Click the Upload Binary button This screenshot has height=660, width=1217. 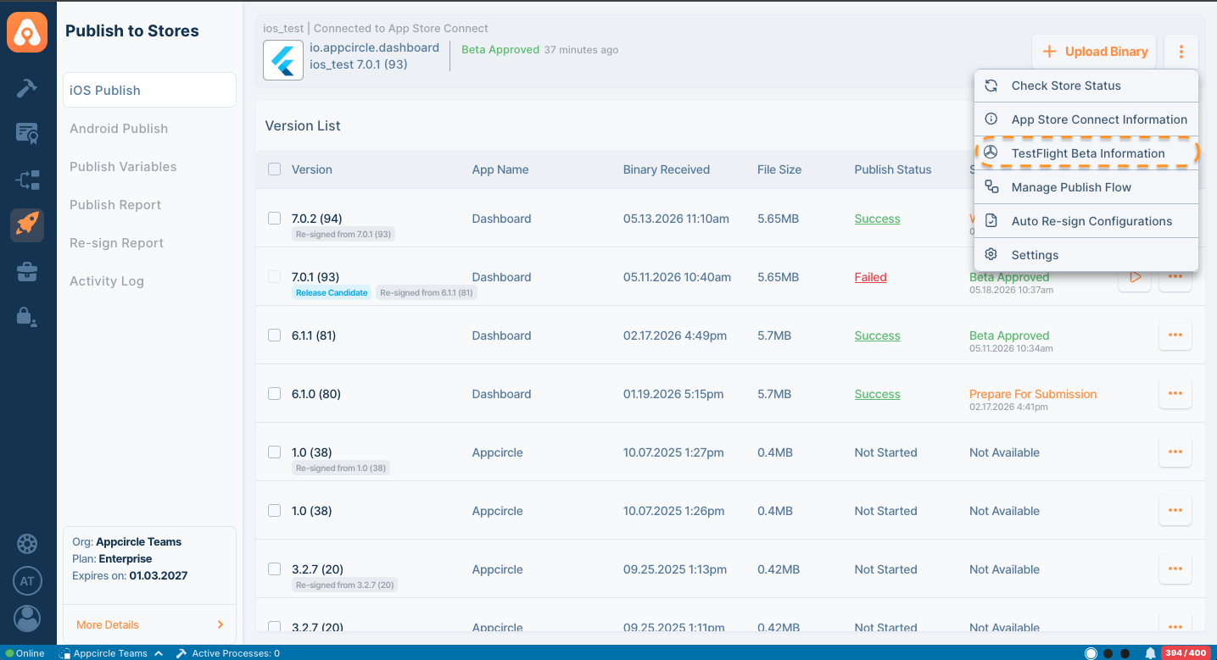(x=1095, y=52)
